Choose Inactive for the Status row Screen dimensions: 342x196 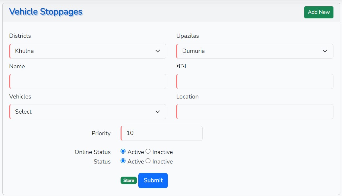coord(148,161)
